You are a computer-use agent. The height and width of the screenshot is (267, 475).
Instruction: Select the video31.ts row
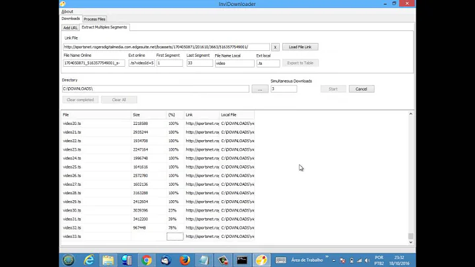158,219
